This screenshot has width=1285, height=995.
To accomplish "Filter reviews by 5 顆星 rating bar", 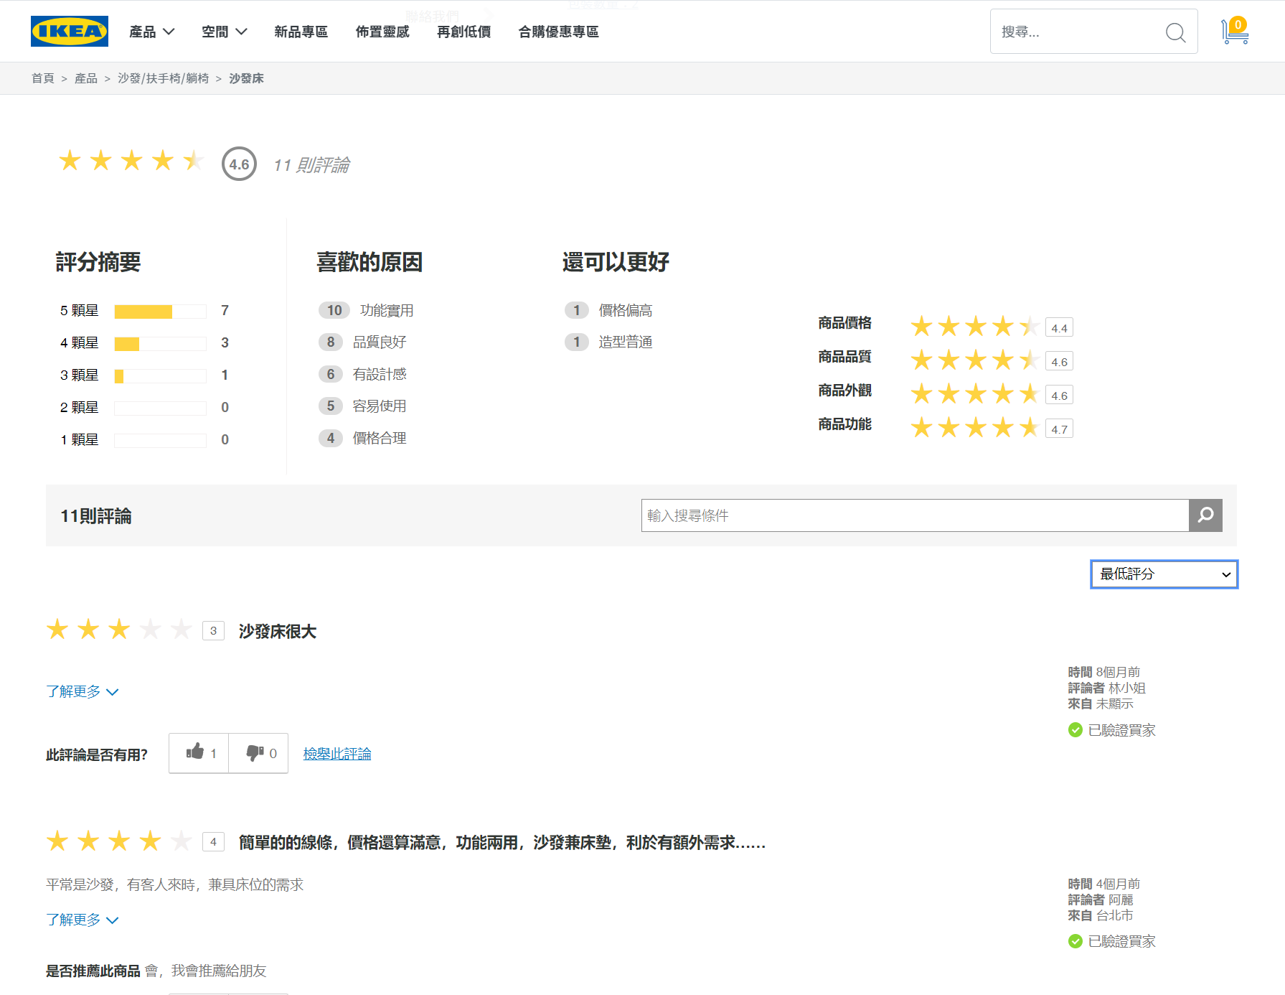I will [160, 311].
